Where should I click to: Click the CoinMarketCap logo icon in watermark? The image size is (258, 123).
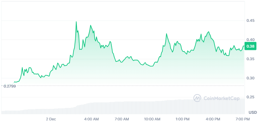[197, 98]
